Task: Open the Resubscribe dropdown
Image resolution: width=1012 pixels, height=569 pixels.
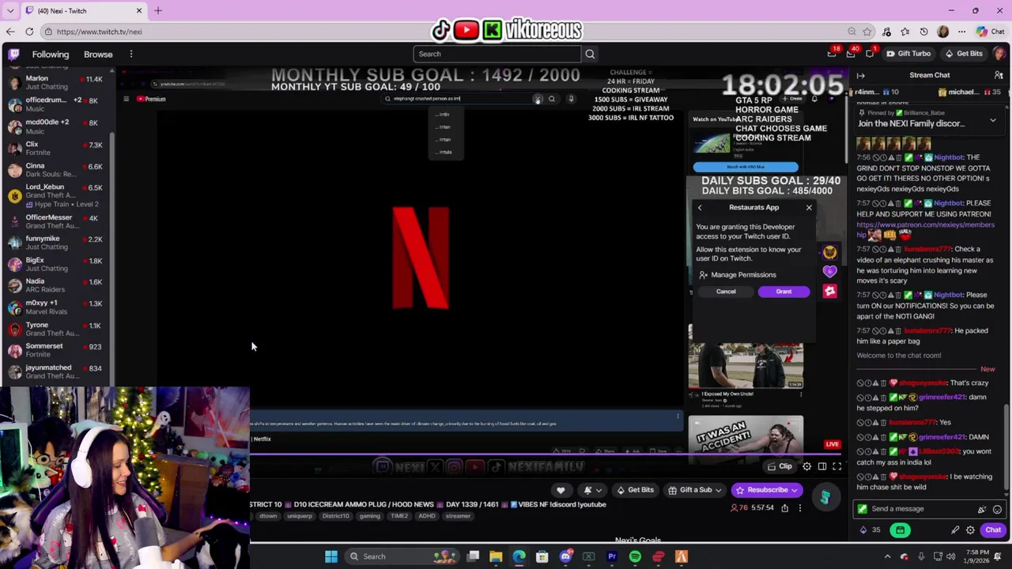Action: pyautogui.click(x=768, y=490)
